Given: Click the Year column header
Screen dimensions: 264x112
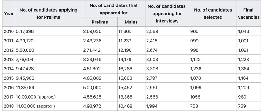Looking at the screenshot, I should pos(9,13).
